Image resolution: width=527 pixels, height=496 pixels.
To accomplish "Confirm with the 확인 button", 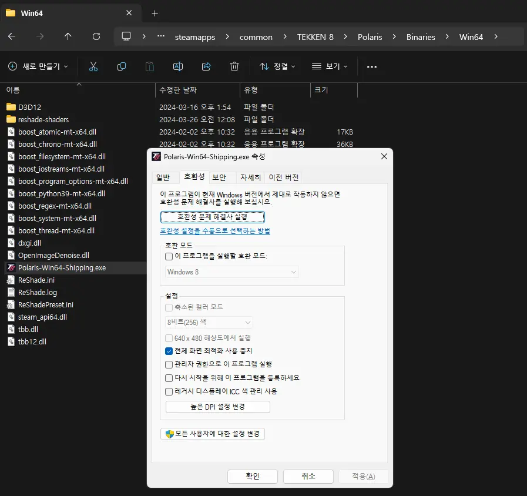I will (253, 476).
